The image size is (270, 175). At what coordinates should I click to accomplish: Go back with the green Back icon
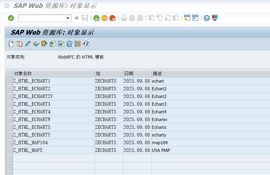coord(96,18)
